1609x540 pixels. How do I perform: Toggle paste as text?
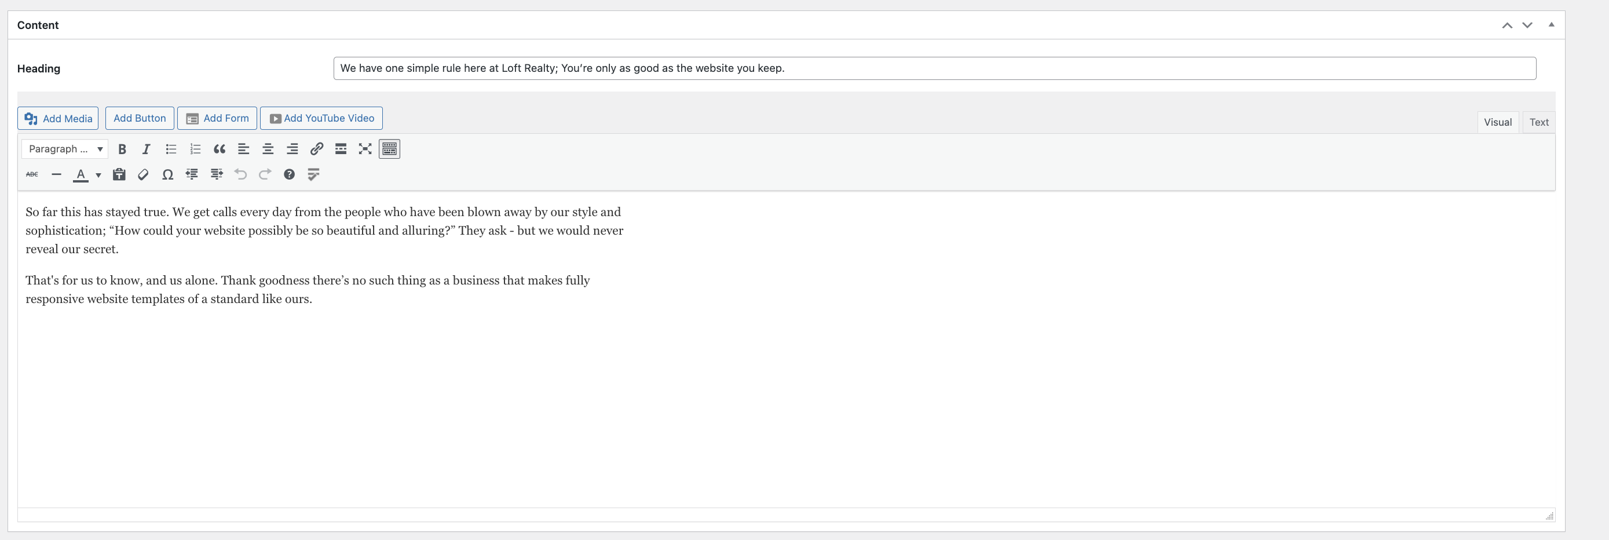[x=119, y=174]
